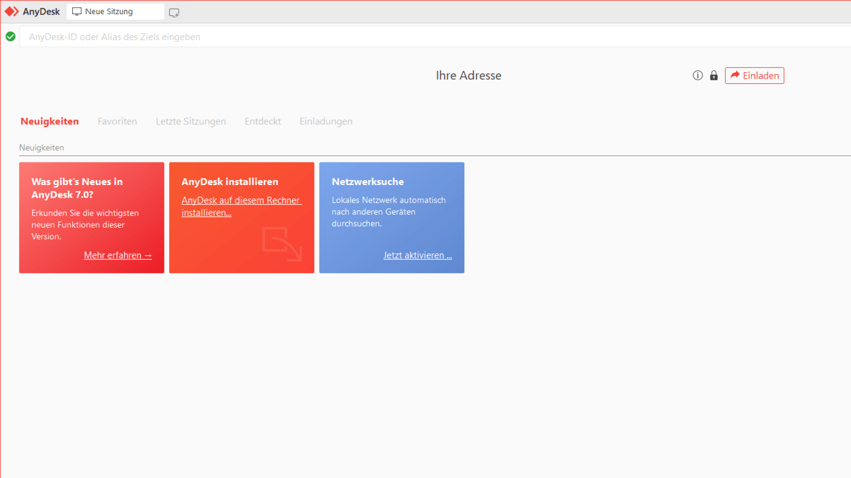This screenshot has width=851, height=478.
Task: Select the Neue Sitzung tab
Action: tap(115, 12)
